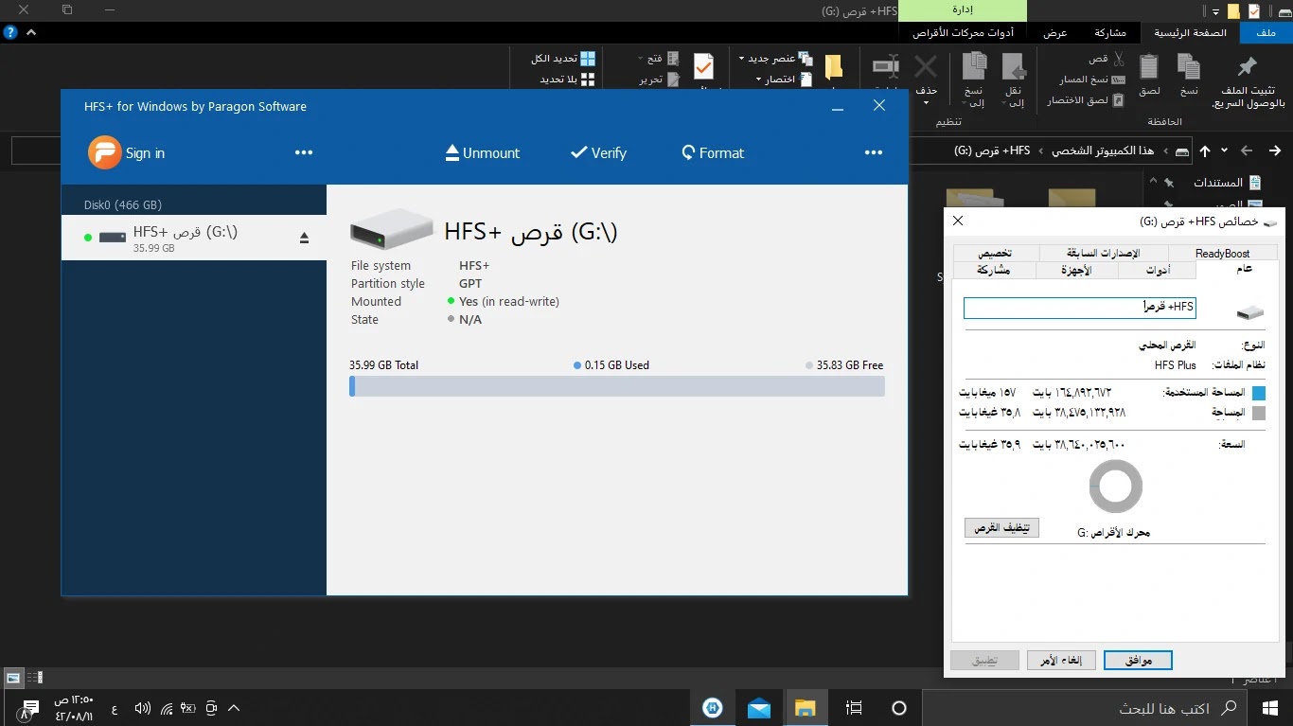This screenshot has height=726, width=1293.
Task: Click Move to نقل إلى ribbon icon
Action: click(1014, 67)
